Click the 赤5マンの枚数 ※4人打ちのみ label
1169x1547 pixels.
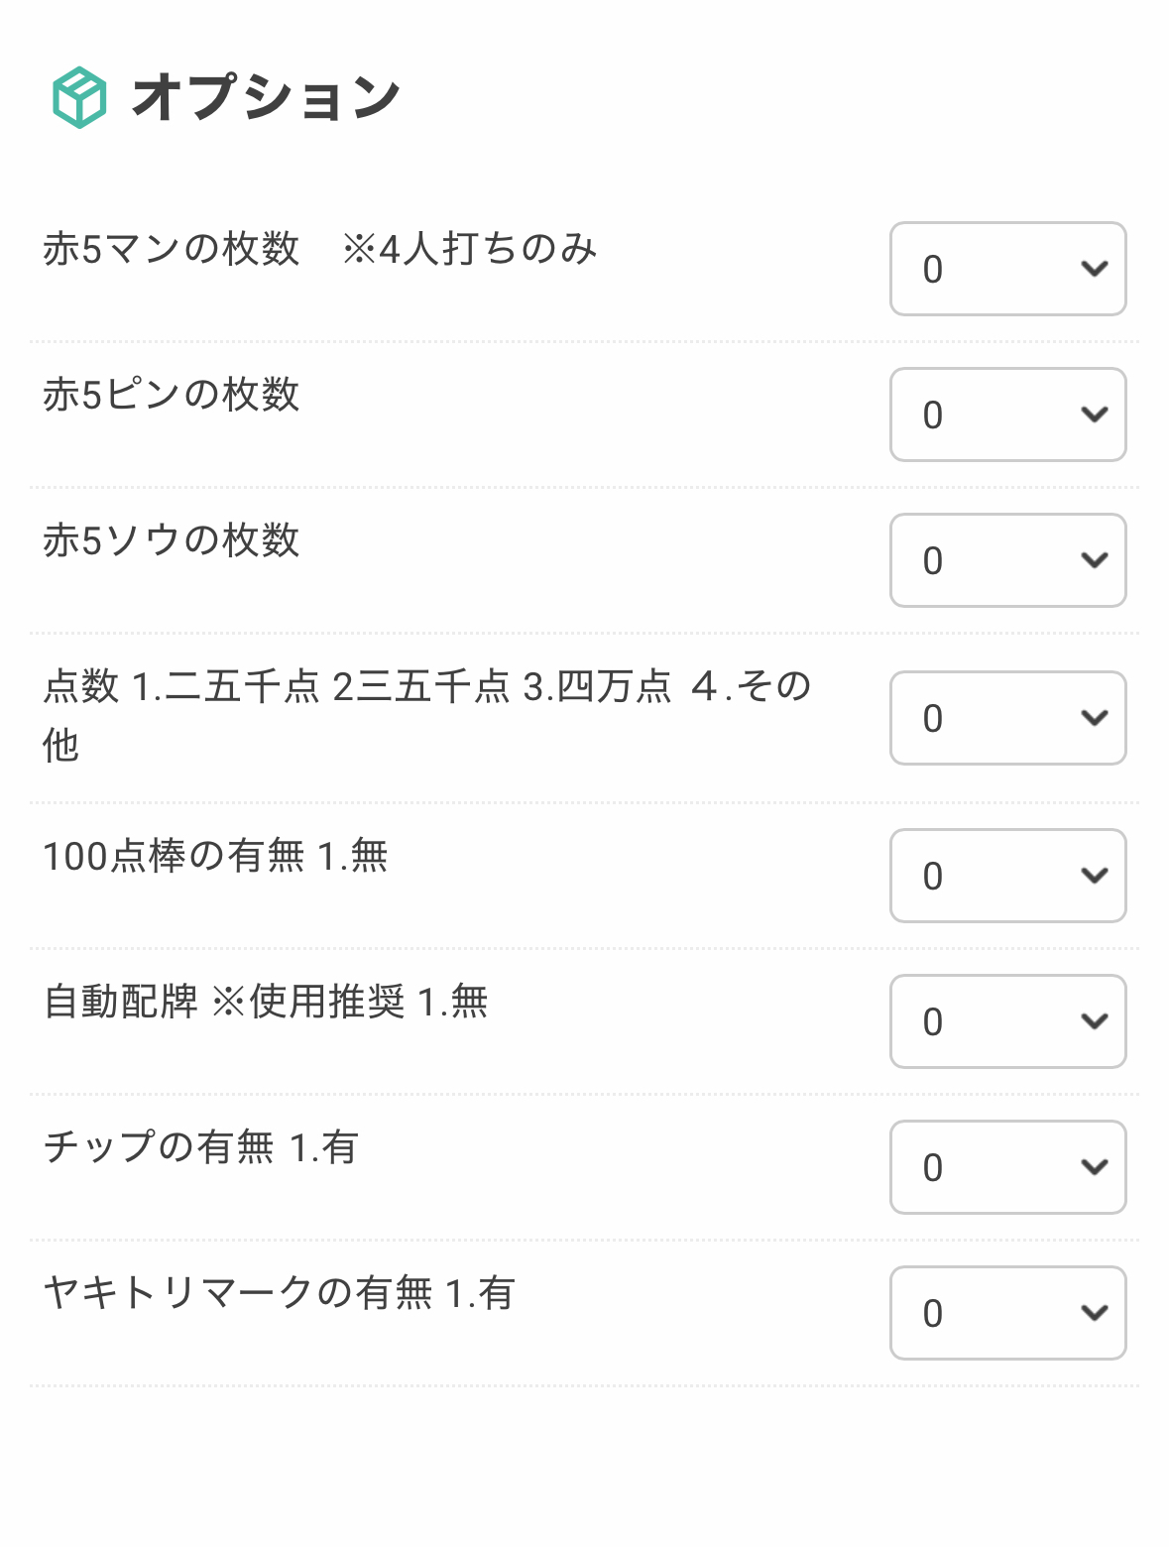click(x=319, y=249)
